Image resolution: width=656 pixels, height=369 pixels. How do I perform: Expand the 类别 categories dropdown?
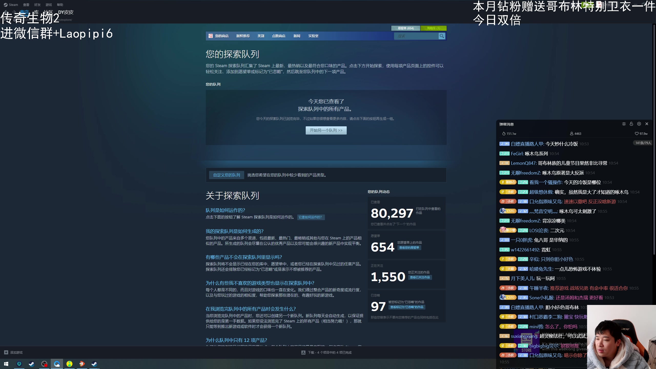pos(261,36)
